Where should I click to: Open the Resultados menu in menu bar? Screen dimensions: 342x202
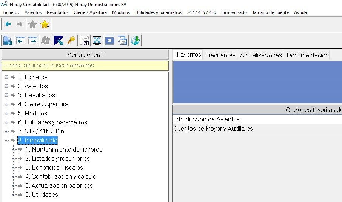point(58,12)
